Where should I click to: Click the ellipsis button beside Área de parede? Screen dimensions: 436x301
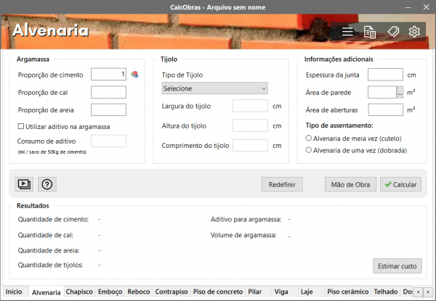coord(399,92)
